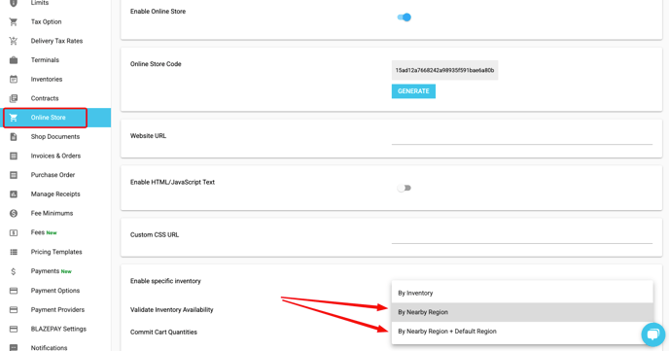Turn on Enable HTML/JavaScript Text toggle
The image size is (669, 351).
[404, 188]
